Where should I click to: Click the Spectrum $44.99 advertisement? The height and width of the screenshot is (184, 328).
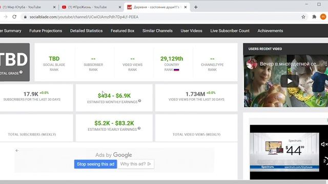284,152
